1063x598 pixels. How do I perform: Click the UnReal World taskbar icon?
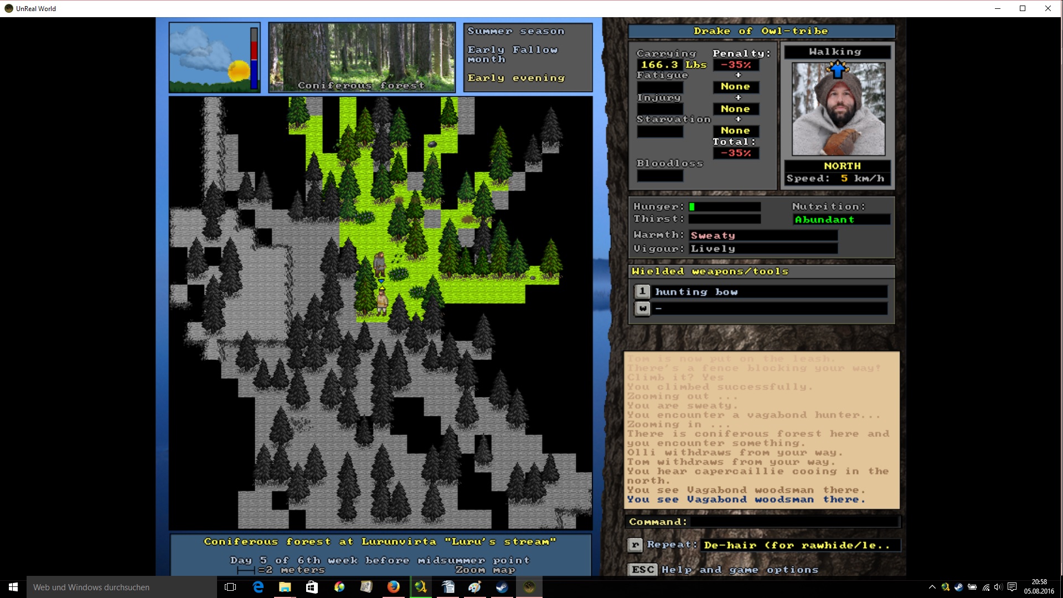click(529, 587)
